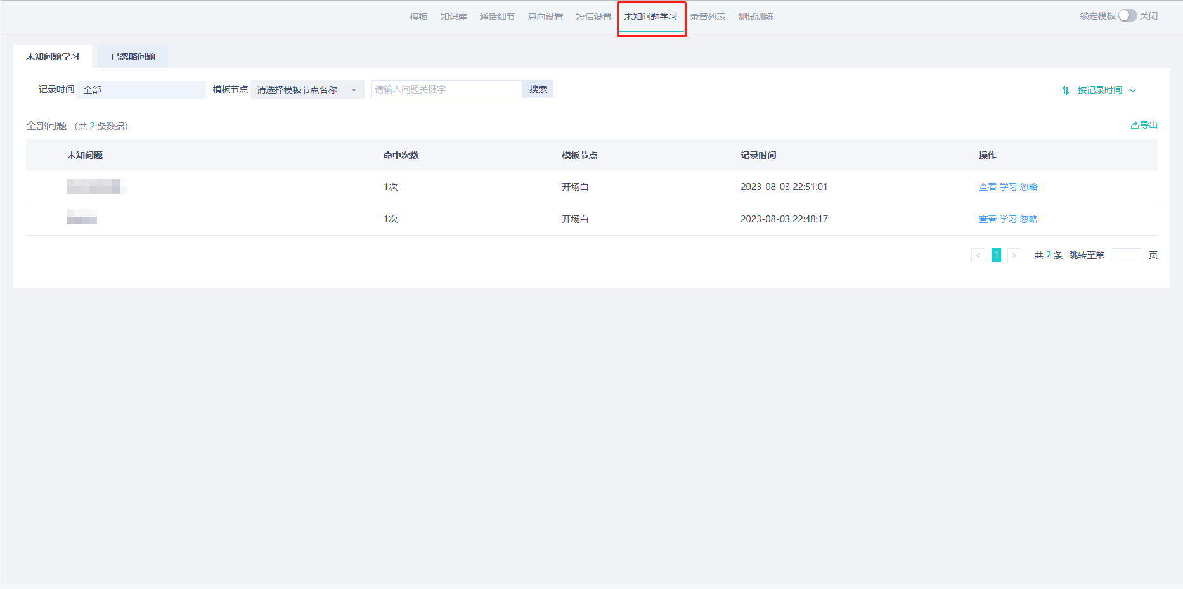Click the 导出 export link
The image size is (1183, 589).
tap(1144, 125)
